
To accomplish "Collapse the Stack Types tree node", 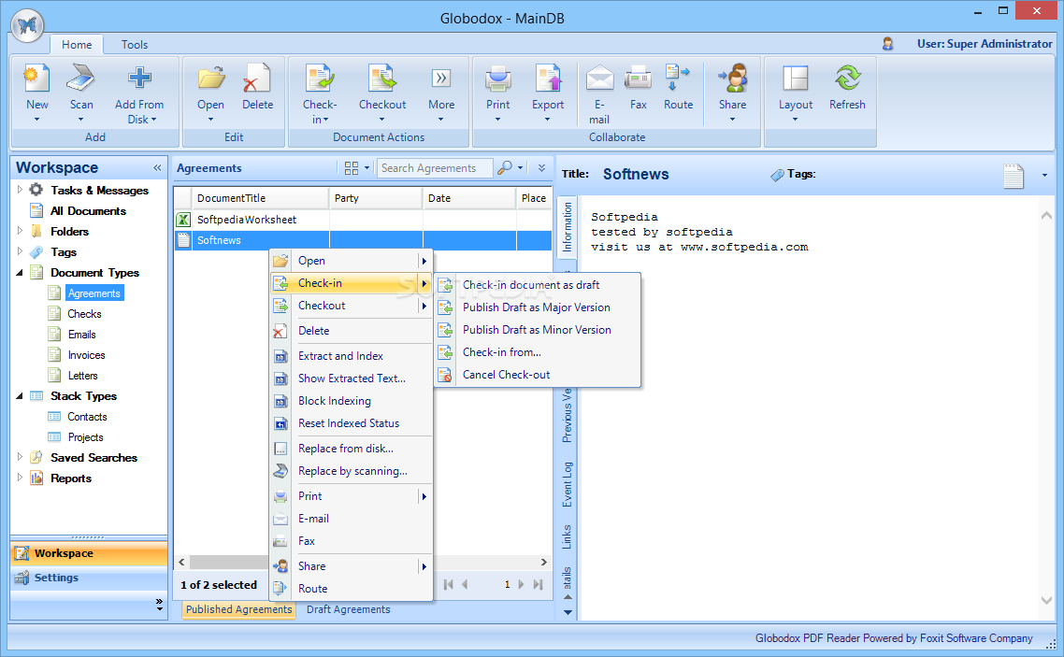I will coord(20,396).
